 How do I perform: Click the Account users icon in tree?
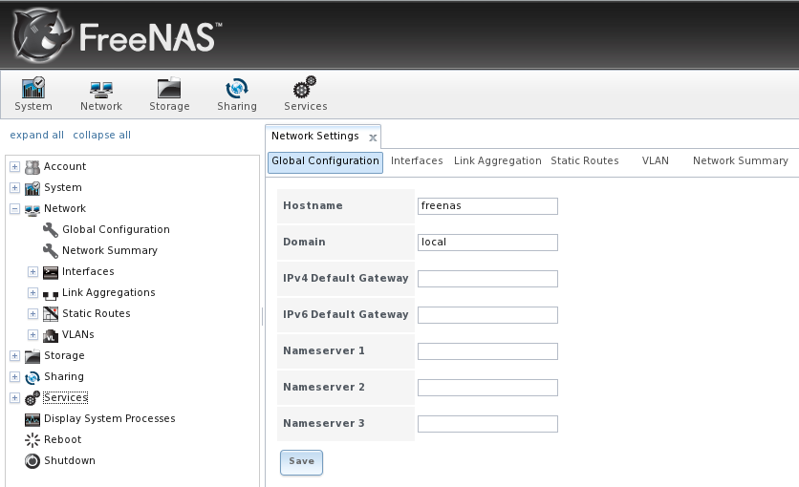click(x=32, y=167)
